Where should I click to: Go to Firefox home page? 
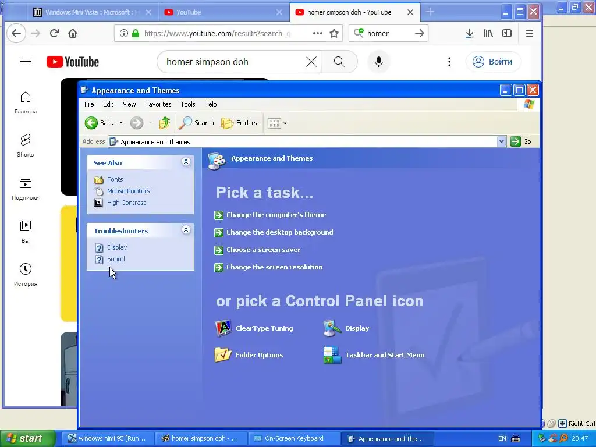(x=73, y=33)
